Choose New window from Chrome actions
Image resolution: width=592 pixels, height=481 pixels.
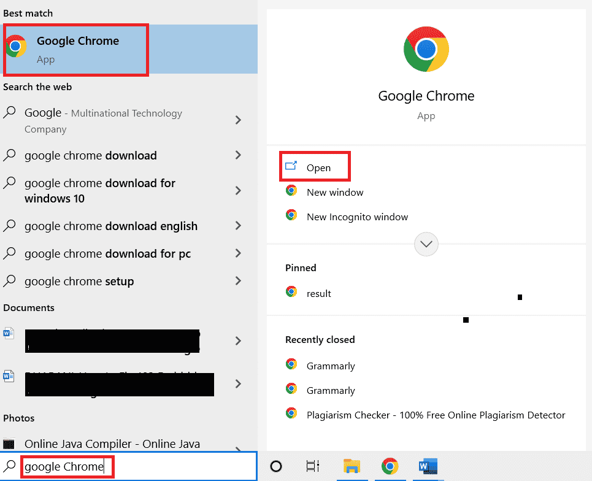coord(334,193)
